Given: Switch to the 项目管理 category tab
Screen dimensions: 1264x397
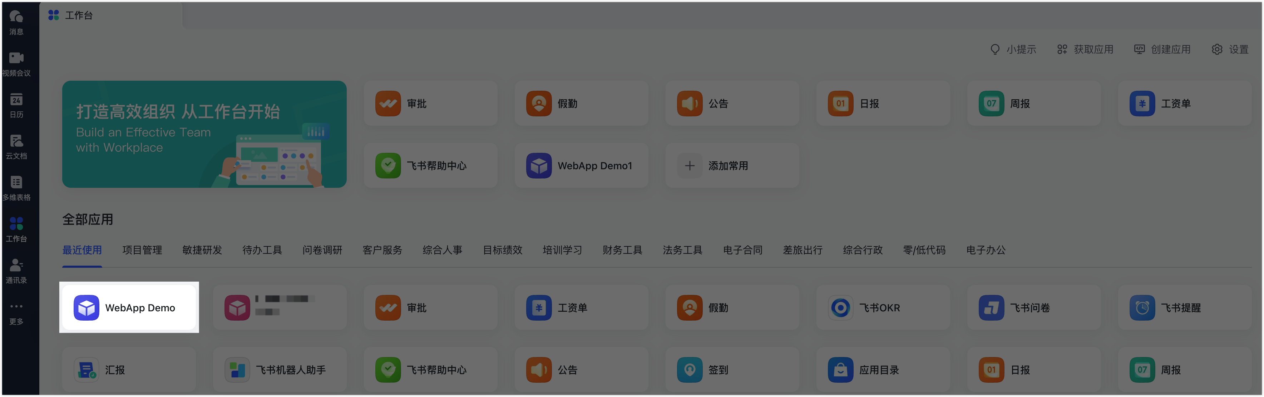Looking at the screenshot, I should tap(142, 250).
